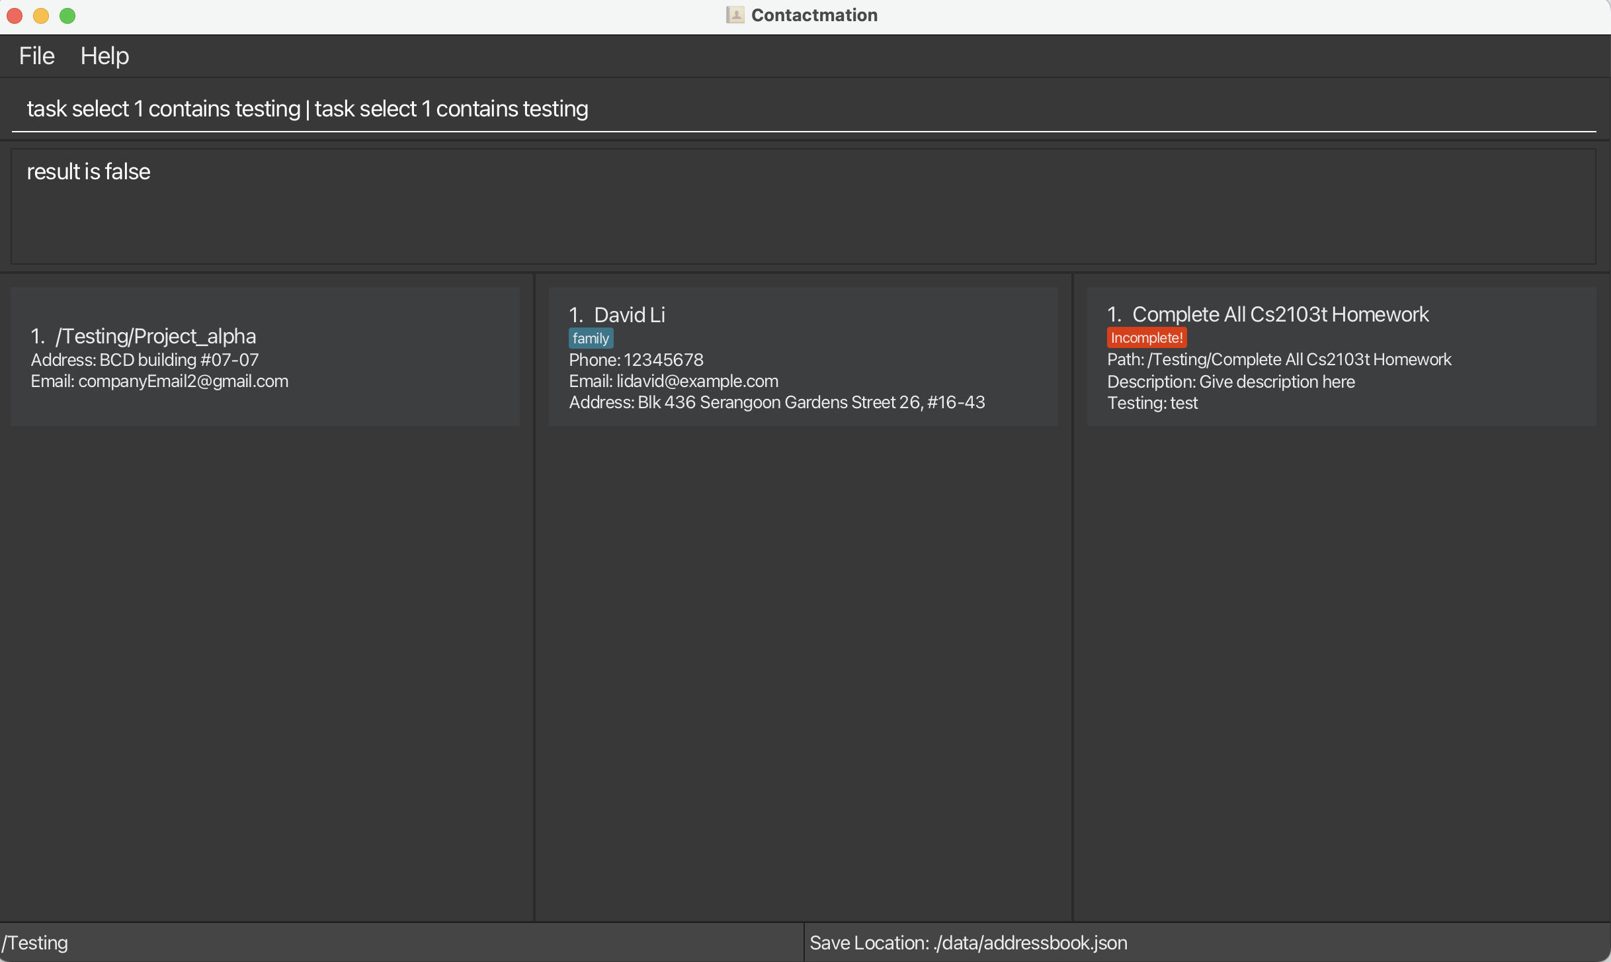Image resolution: width=1611 pixels, height=962 pixels.
Task: Click David Li's email lidavid@example.com
Action: (x=697, y=381)
